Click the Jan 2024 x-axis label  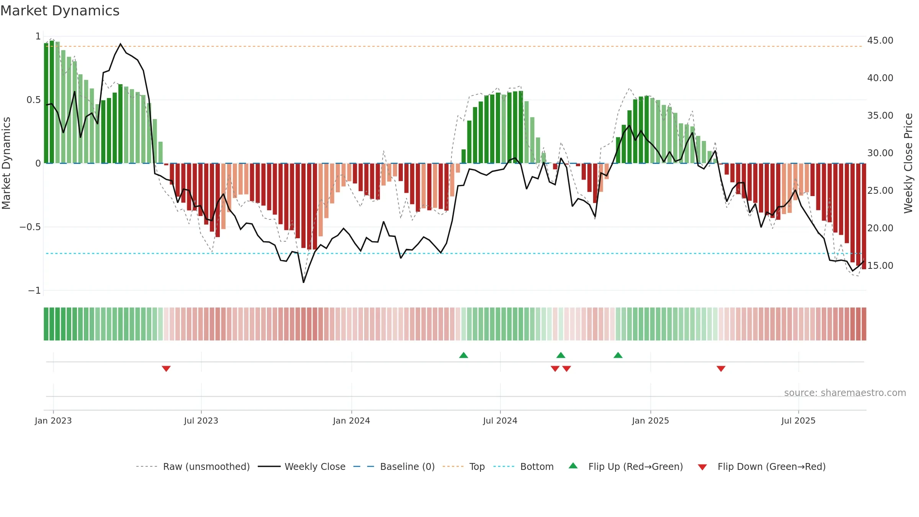coord(352,420)
